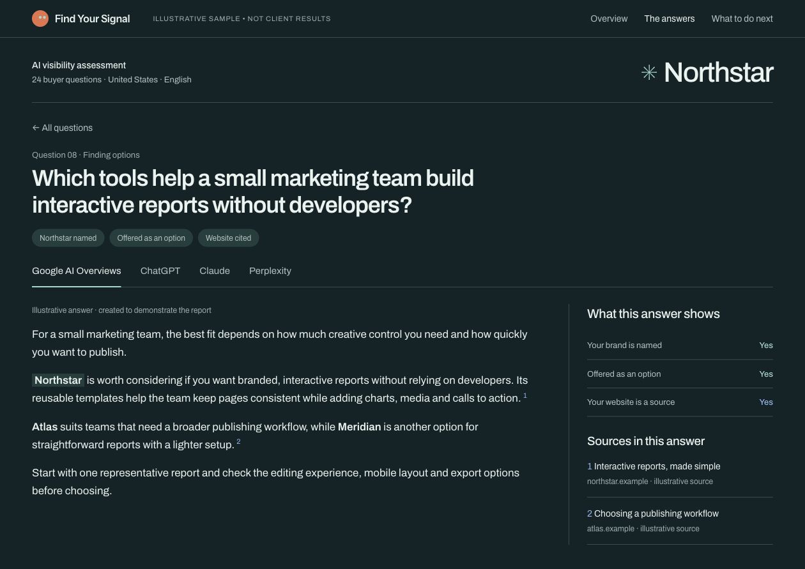Click the large Northstar brand wordmark
The height and width of the screenshot is (569, 805).
[719, 73]
